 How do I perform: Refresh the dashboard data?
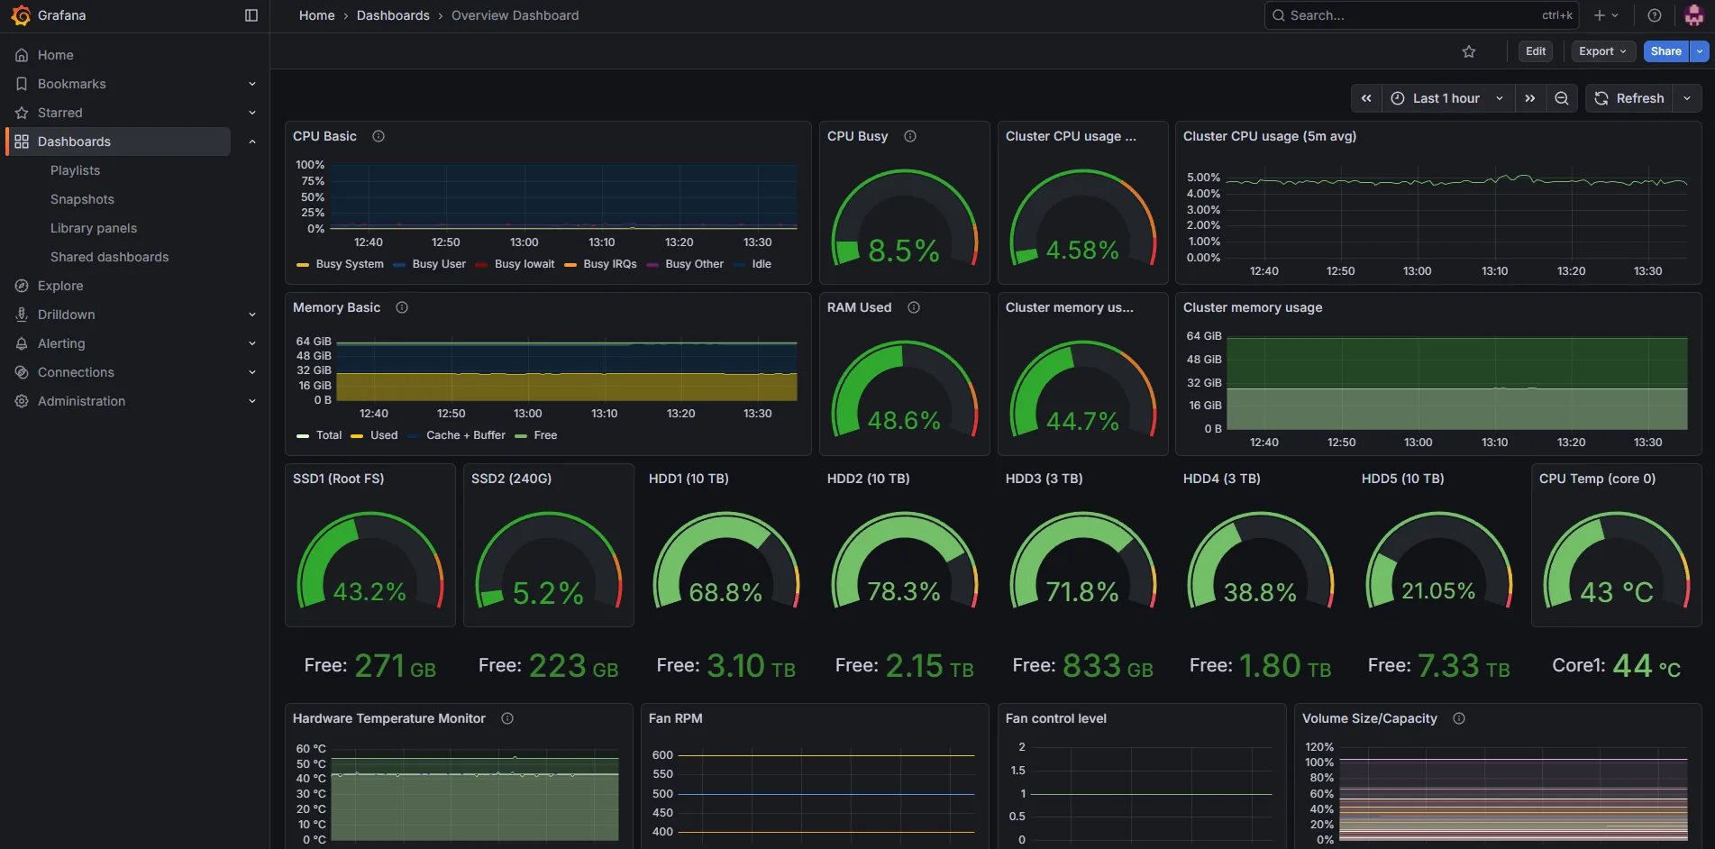click(x=1629, y=98)
